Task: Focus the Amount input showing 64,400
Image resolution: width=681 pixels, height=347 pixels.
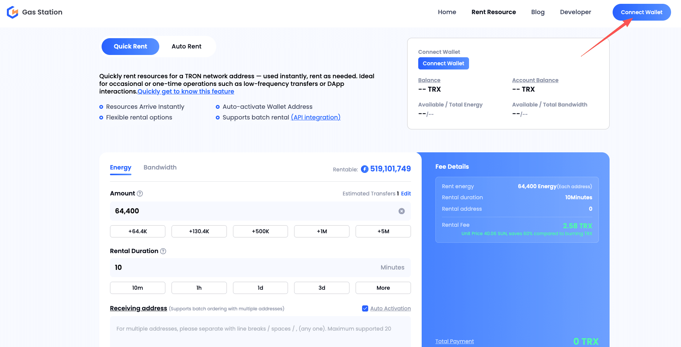Action: (260, 211)
